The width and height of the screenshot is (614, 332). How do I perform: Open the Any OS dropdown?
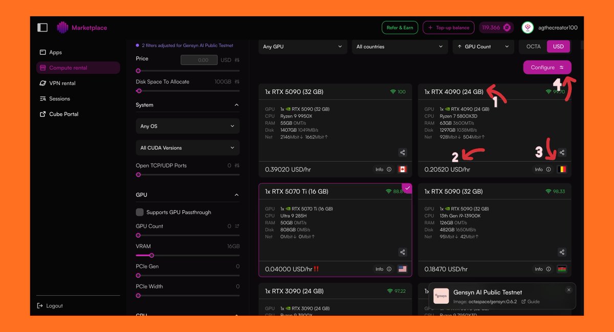[x=187, y=126]
